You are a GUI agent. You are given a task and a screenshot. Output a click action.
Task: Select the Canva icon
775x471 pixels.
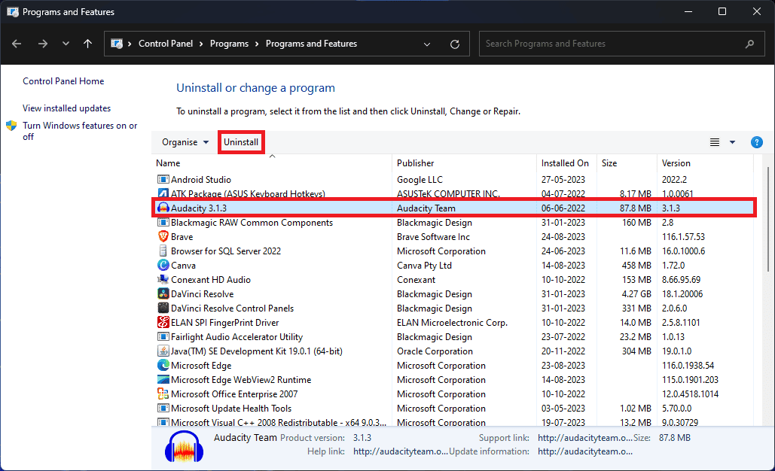coord(163,265)
